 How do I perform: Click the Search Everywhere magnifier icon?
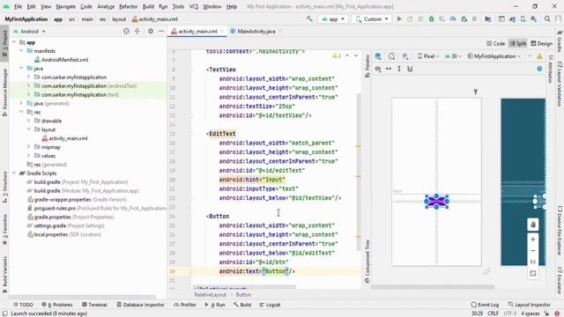point(547,19)
